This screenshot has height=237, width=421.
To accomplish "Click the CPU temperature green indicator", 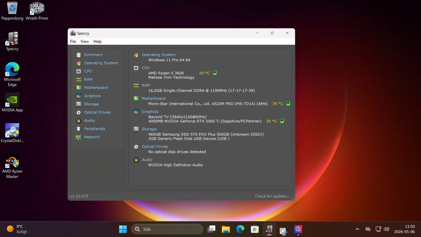I will (x=215, y=73).
